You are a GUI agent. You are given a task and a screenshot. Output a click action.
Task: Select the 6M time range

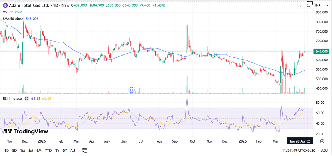[39, 150]
